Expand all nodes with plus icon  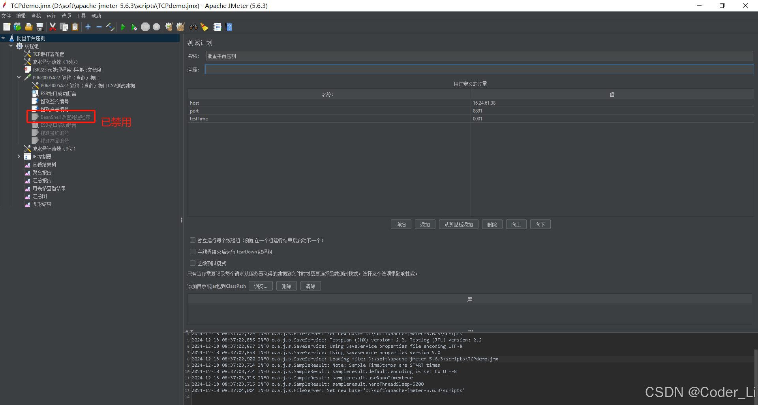point(88,27)
